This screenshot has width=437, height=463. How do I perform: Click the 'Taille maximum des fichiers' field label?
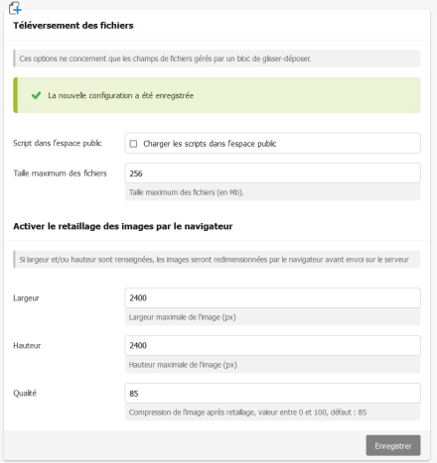(x=60, y=174)
